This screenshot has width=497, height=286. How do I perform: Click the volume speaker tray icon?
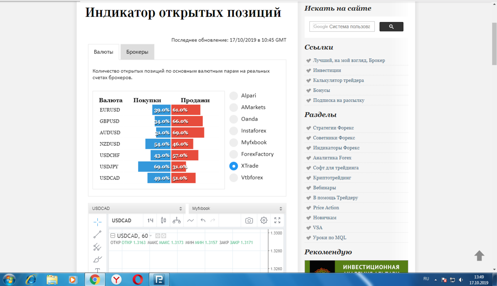pyautogui.click(x=461, y=280)
